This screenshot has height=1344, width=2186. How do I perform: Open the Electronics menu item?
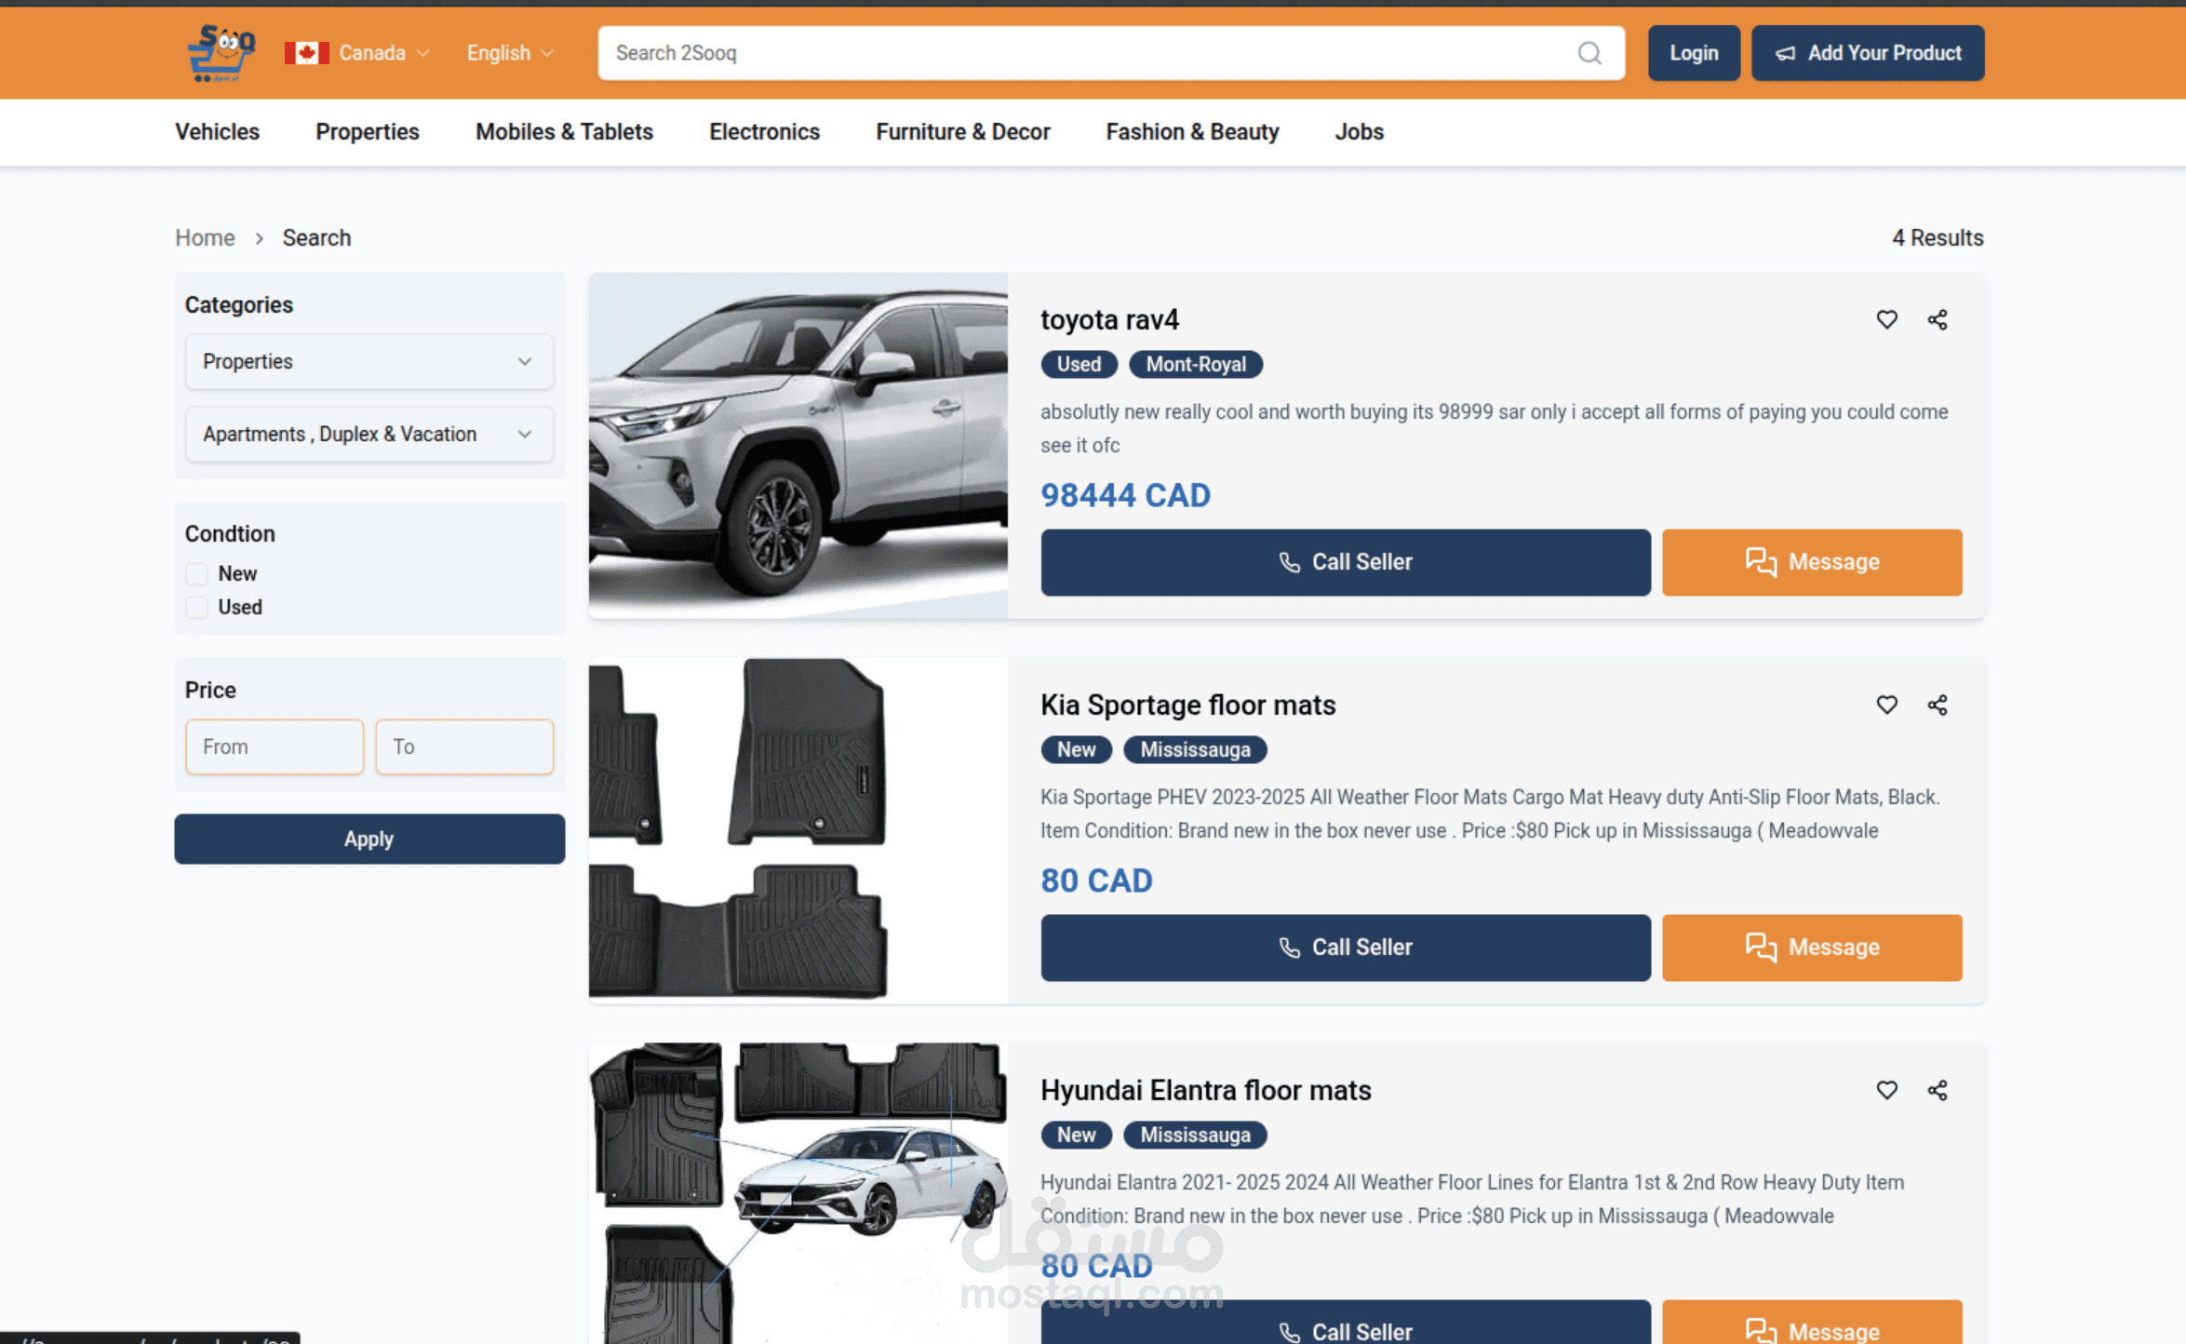tap(764, 131)
